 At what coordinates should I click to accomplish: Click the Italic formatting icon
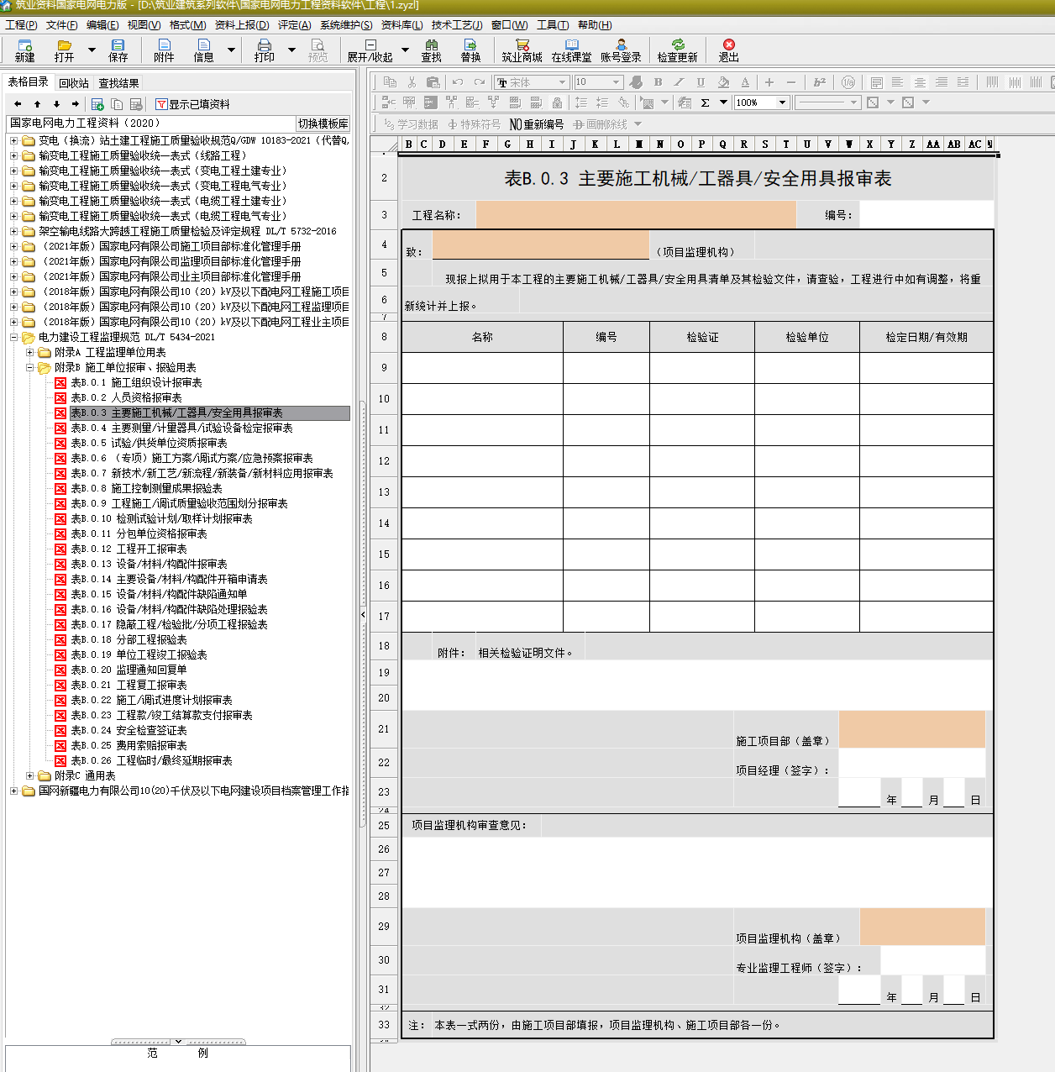click(679, 82)
